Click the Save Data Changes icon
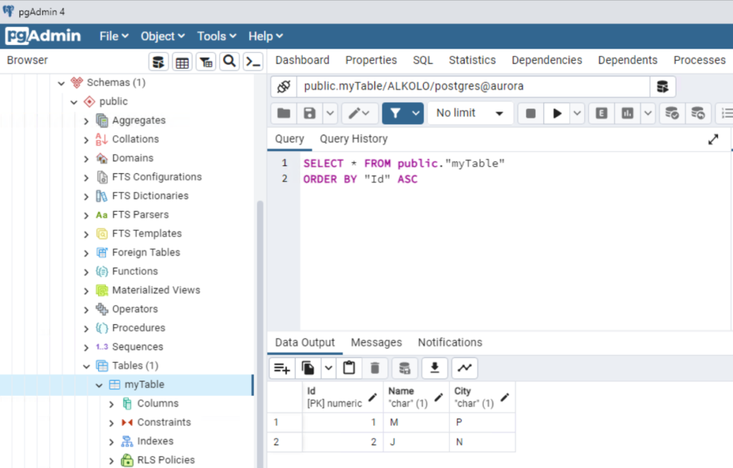Image resolution: width=733 pixels, height=468 pixels. pos(405,369)
